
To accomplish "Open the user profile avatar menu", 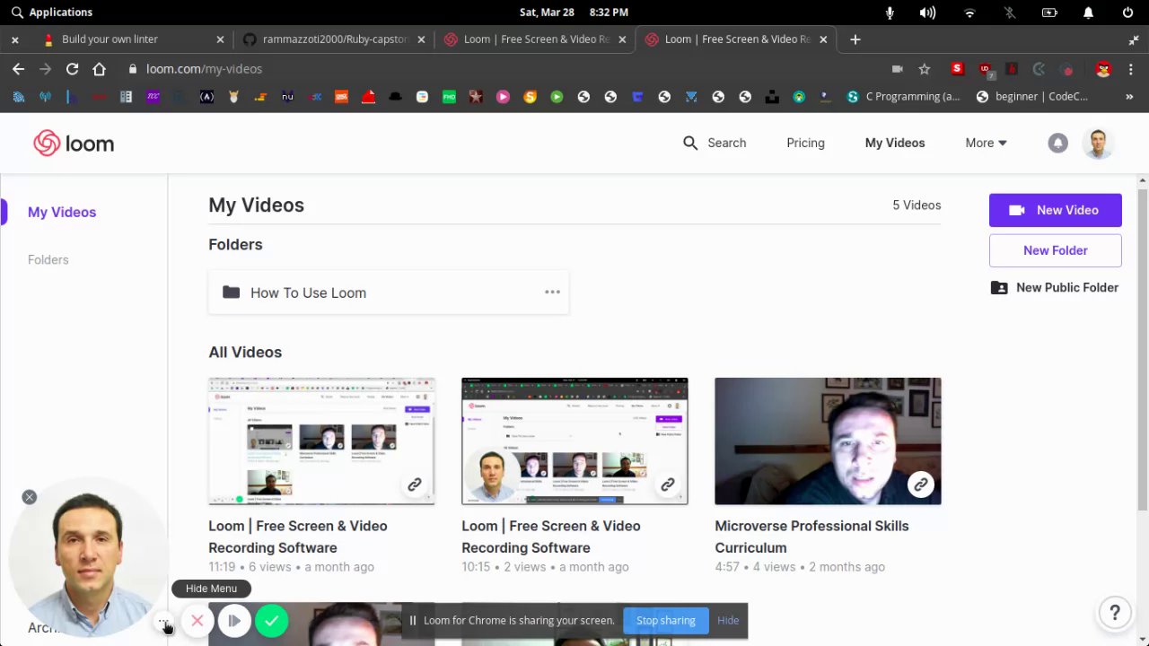I will pyautogui.click(x=1098, y=143).
